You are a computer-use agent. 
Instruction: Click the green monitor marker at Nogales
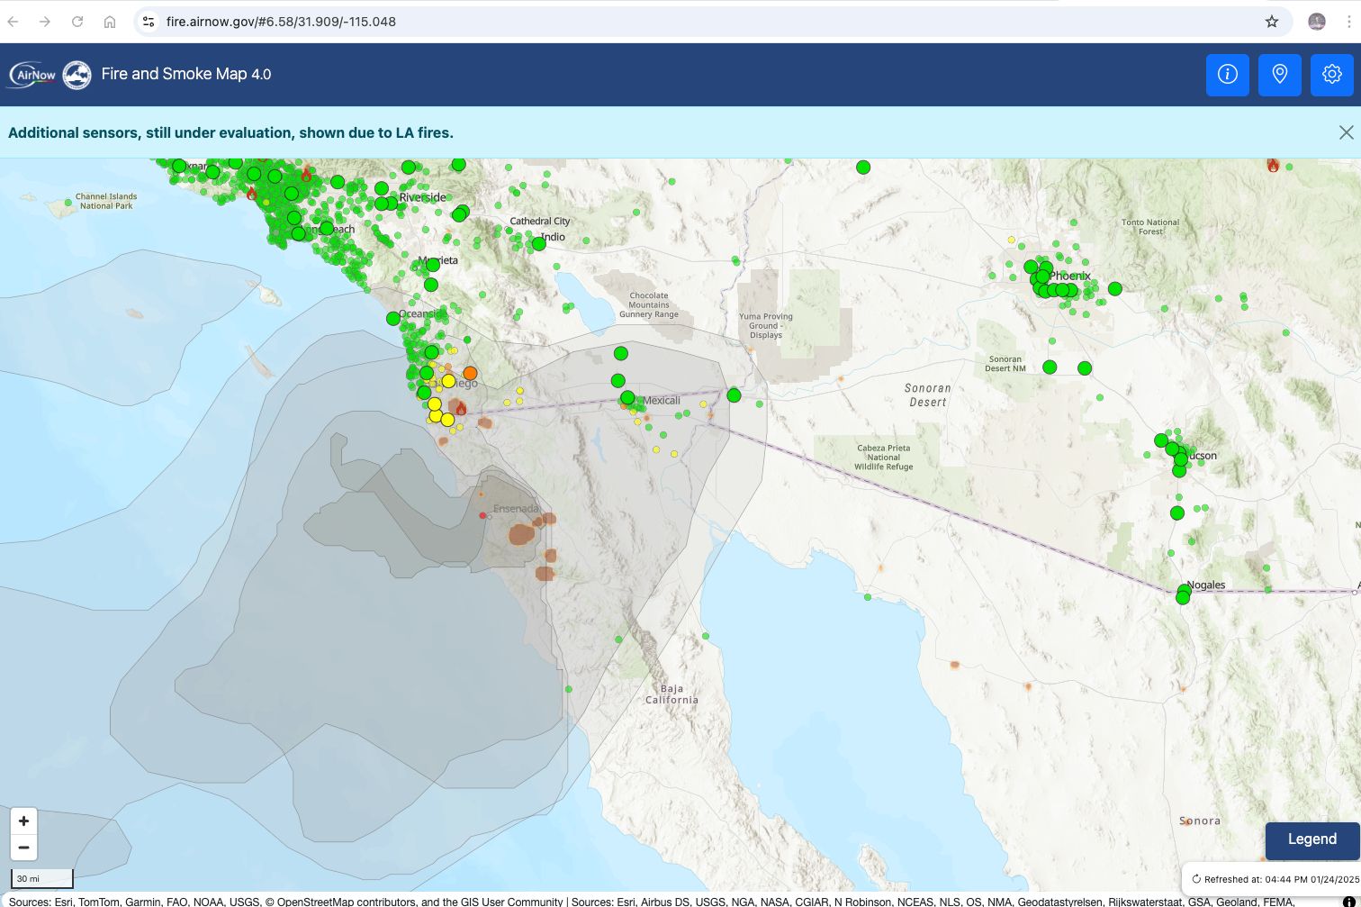click(x=1184, y=592)
